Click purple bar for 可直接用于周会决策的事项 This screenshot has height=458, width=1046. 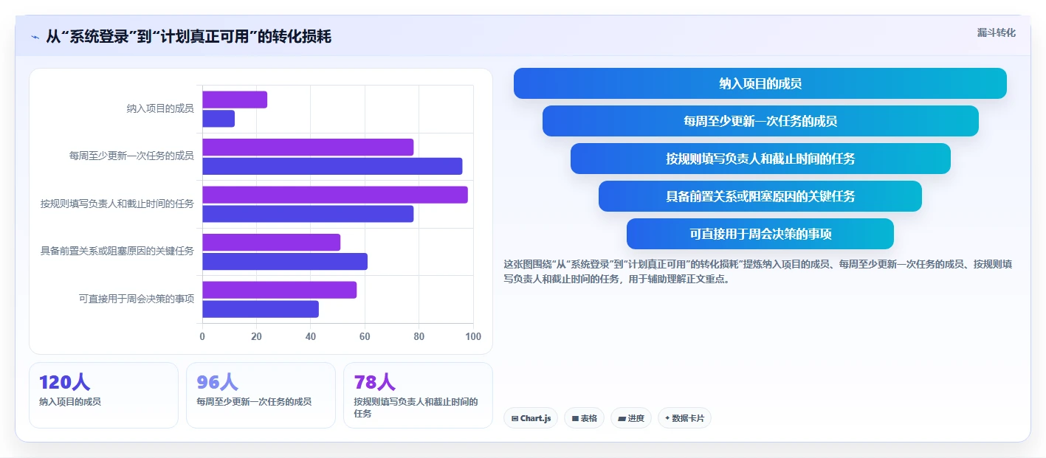(x=279, y=290)
